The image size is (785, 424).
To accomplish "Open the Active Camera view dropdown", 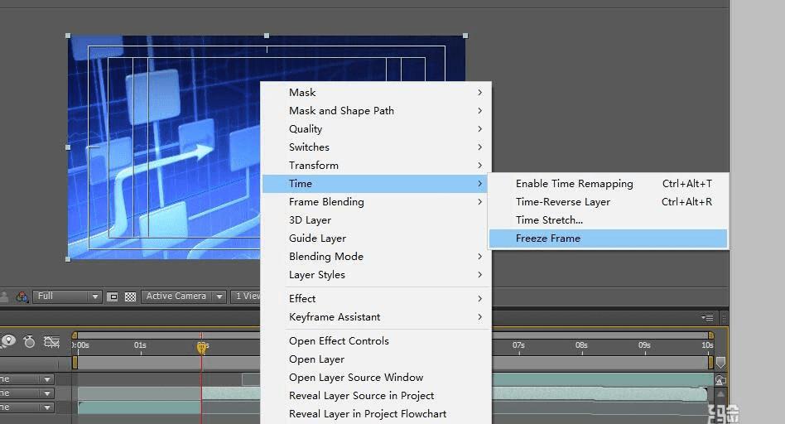I will point(184,296).
